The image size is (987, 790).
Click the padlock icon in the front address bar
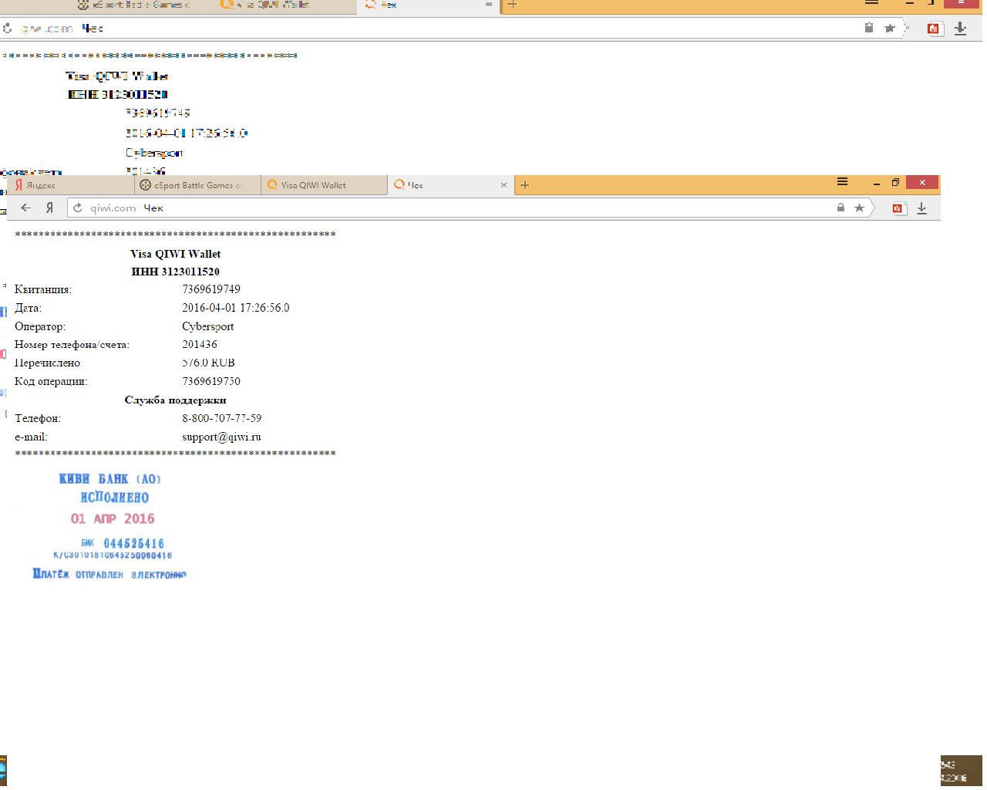point(840,208)
